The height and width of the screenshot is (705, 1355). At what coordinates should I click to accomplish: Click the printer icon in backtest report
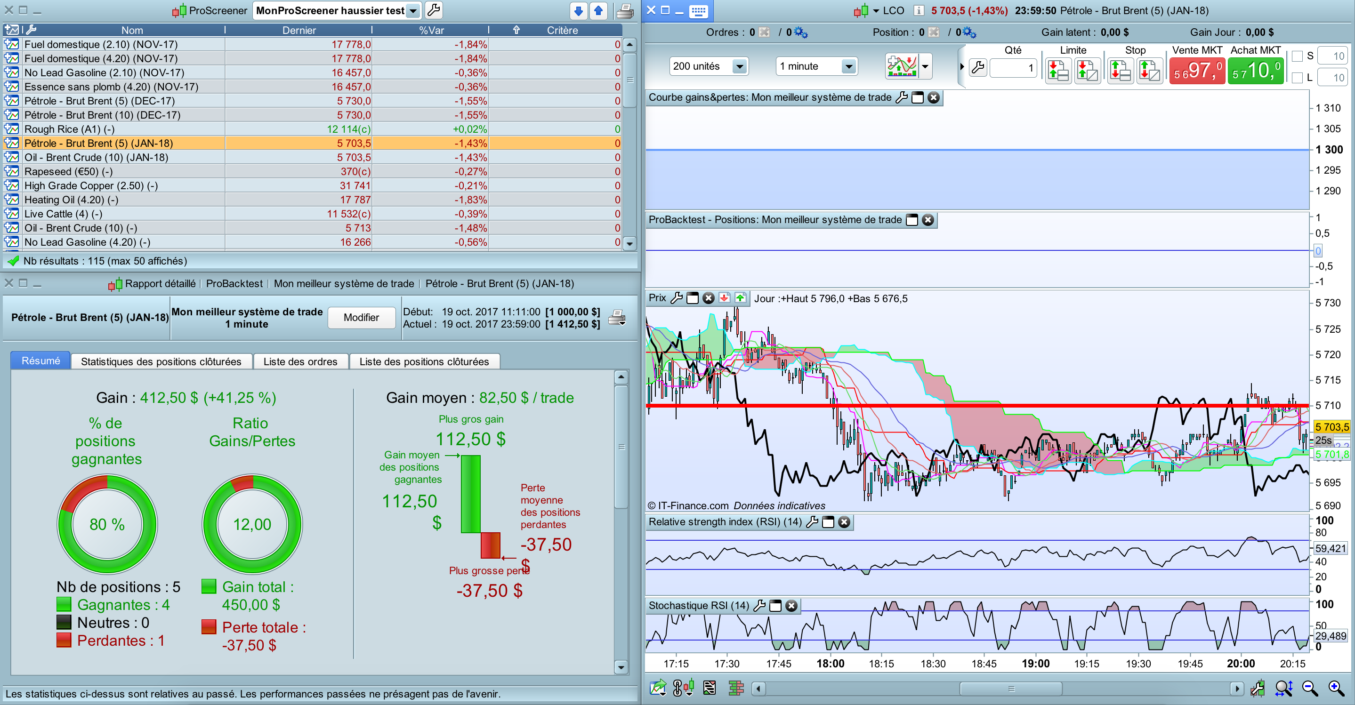click(x=616, y=318)
